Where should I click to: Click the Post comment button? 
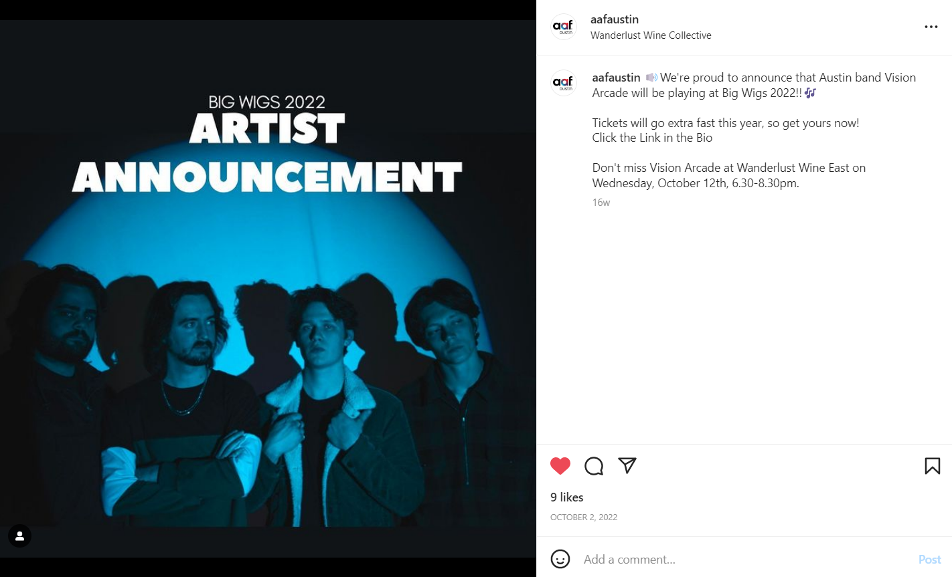(x=929, y=560)
